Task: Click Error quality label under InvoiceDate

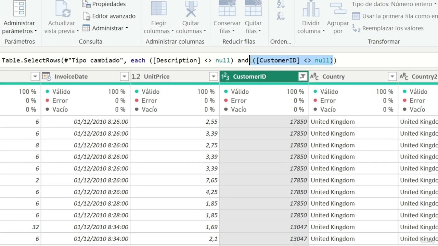Action: click(x=60, y=100)
